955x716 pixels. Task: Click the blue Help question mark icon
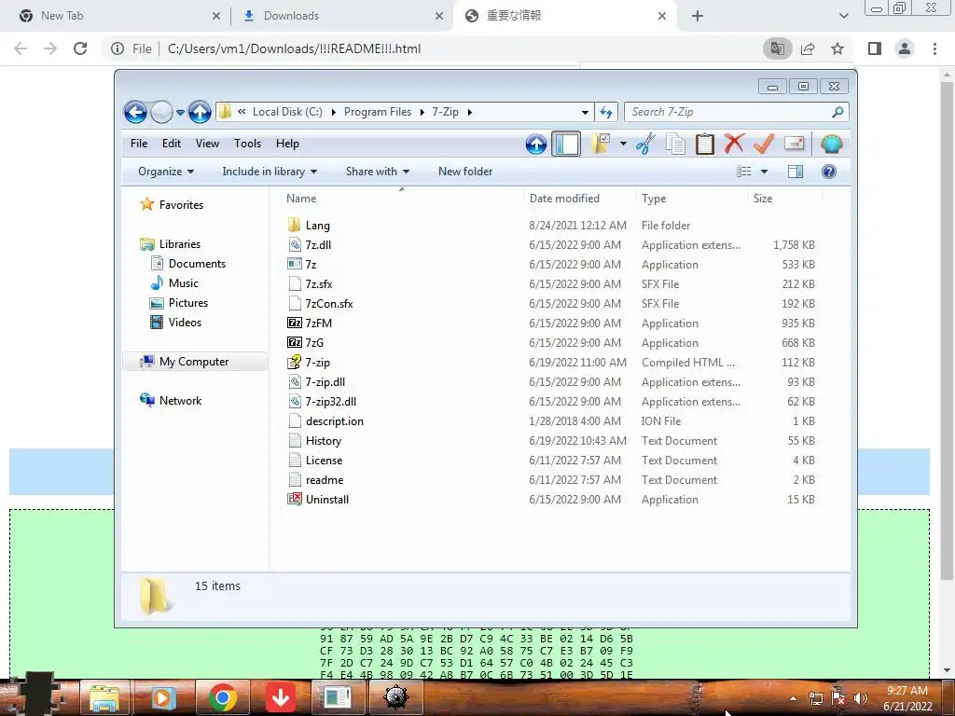point(829,172)
